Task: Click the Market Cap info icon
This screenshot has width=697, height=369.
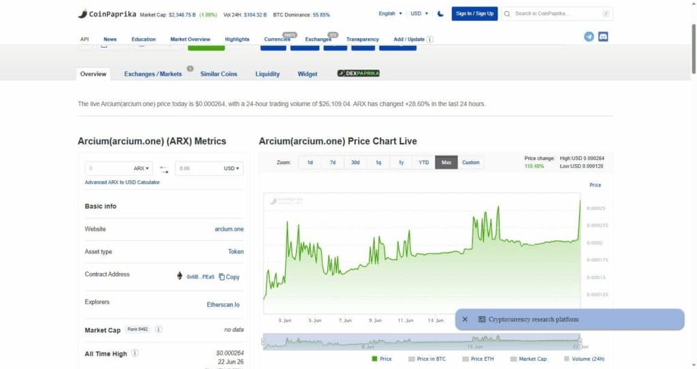Action: click(158, 330)
